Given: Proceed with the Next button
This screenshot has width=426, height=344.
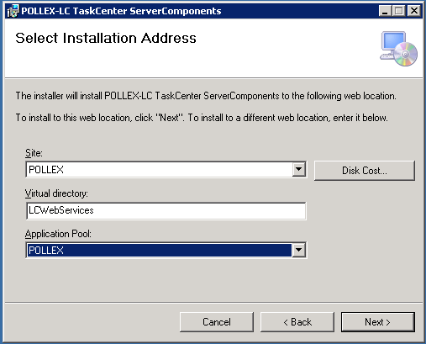Looking at the screenshot, I should pos(378,322).
